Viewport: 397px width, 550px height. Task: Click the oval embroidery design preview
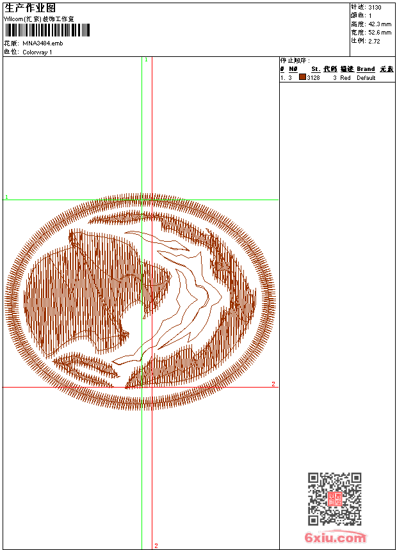tap(141, 301)
